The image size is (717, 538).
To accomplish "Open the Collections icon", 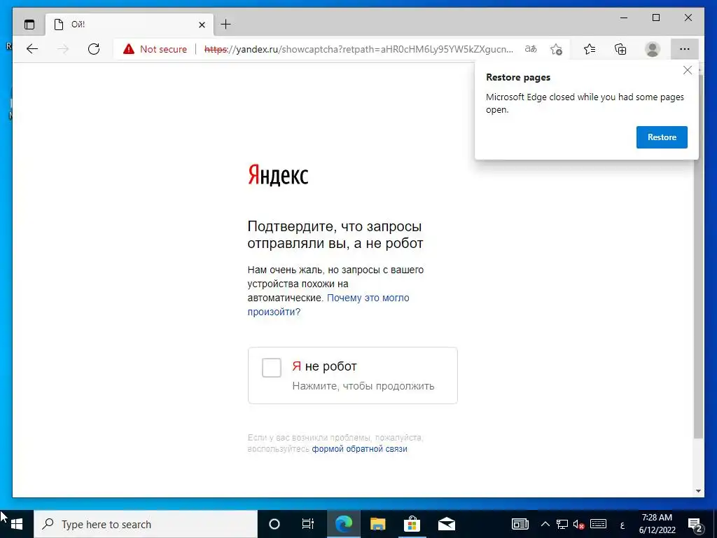I will click(620, 49).
